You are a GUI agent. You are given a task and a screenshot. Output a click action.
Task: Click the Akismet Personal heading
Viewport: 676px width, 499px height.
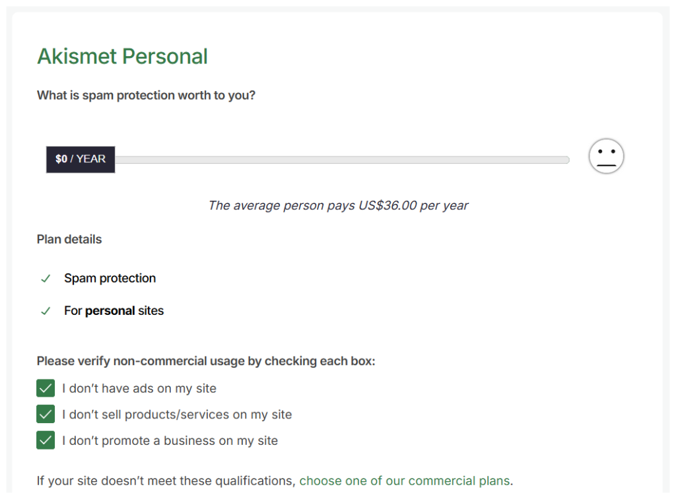tap(122, 57)
